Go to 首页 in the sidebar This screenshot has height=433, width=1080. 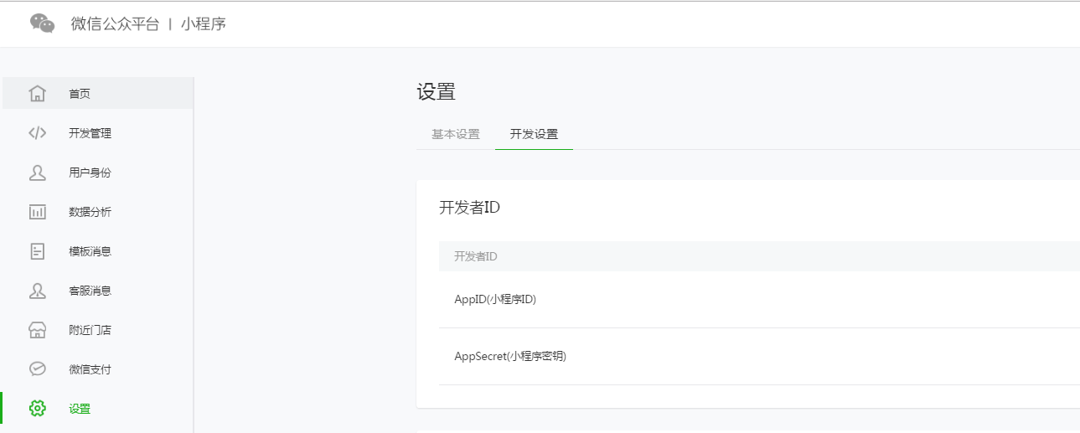click(x=80, y=94)
